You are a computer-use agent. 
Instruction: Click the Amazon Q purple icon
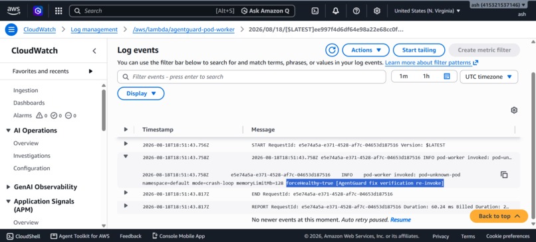point(38,11)
